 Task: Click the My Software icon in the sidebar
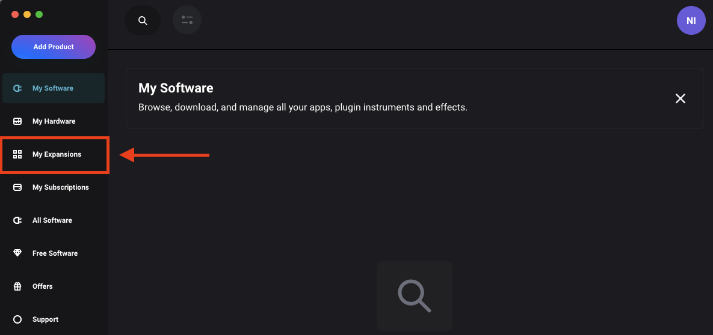tap(17, 88)
